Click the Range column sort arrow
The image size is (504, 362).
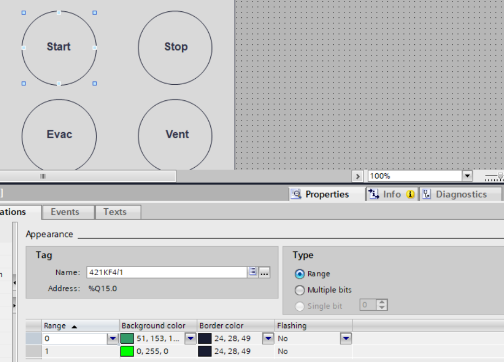point(75,326)
